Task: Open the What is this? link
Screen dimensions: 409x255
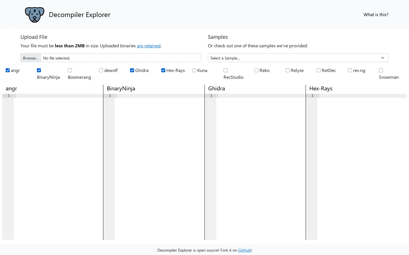Action: (376, 15)
